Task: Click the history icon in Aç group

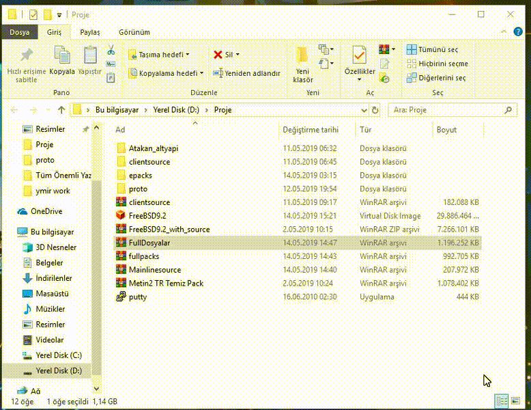Action: [384, 78]
